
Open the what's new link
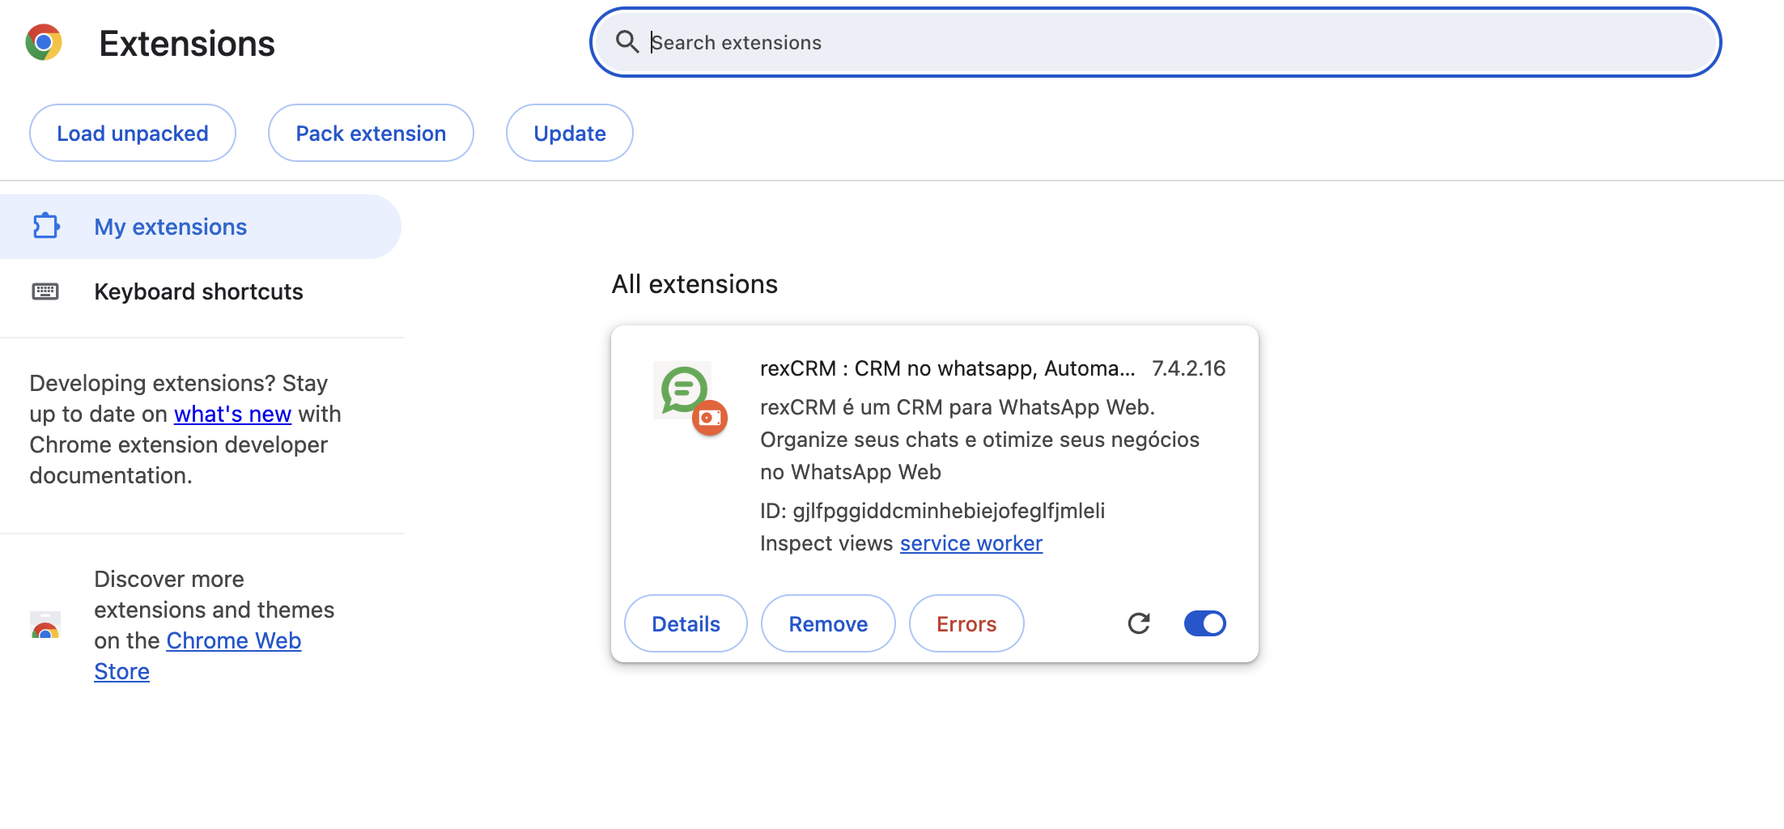[x=232, y=414]
